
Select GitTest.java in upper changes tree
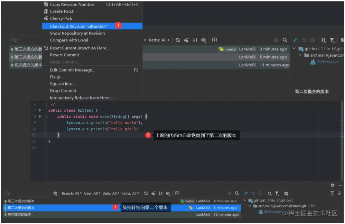[325, 62]
